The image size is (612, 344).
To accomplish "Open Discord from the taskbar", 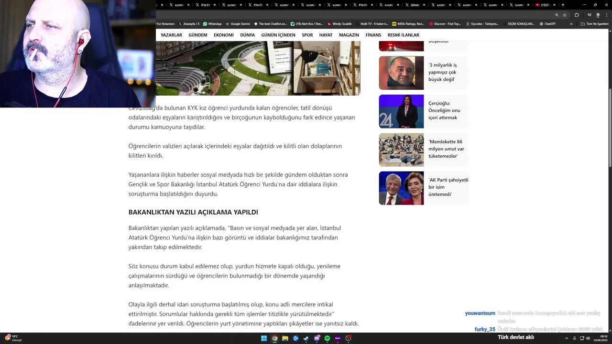I will [317, 338].
